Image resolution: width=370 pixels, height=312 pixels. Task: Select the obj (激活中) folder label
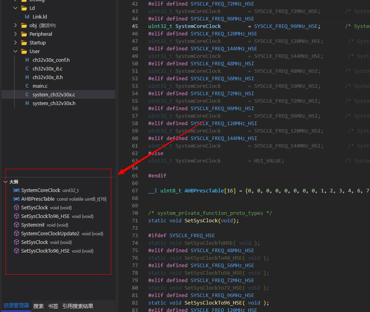pyautogui.click(x=42, y=26)
